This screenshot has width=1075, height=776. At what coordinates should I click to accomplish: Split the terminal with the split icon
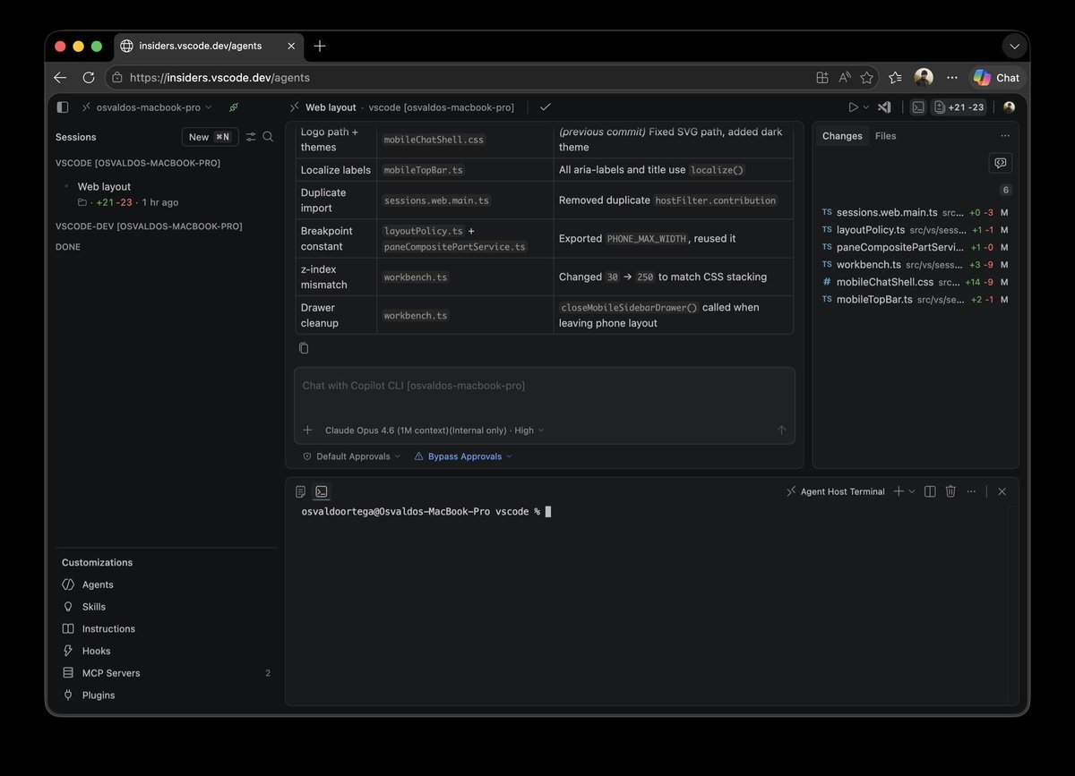930,491
